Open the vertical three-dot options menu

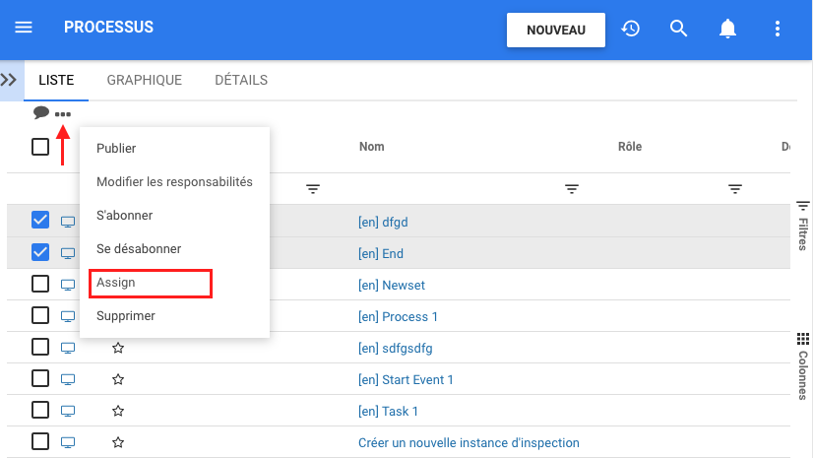point(778,29)
